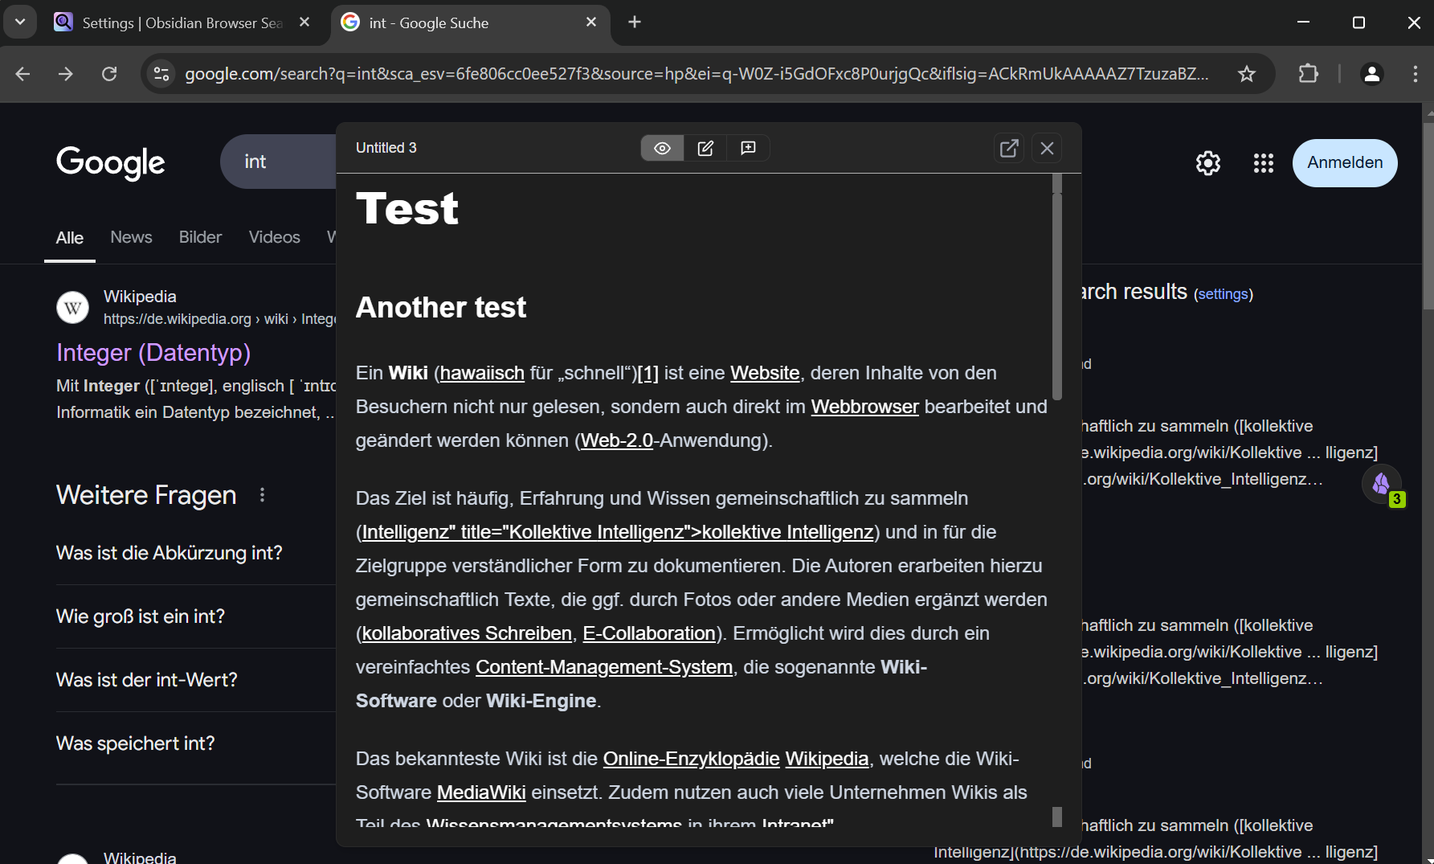Click the Untitled 3 note title

(386, 148)
